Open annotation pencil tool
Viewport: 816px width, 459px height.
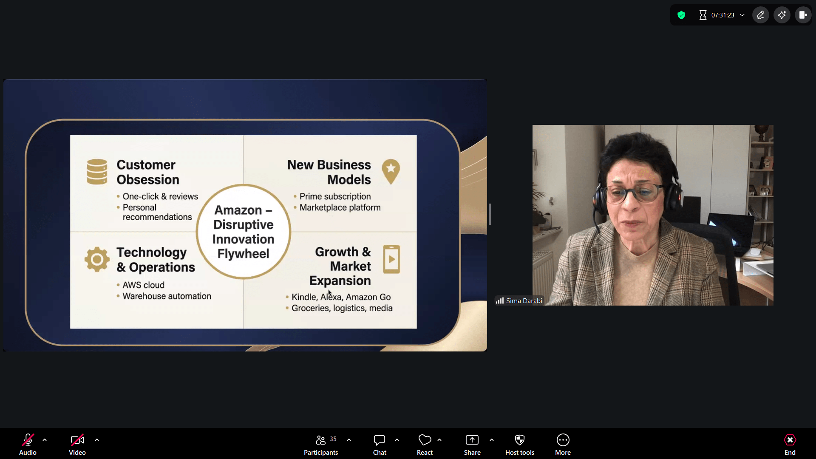pos(761,15)
